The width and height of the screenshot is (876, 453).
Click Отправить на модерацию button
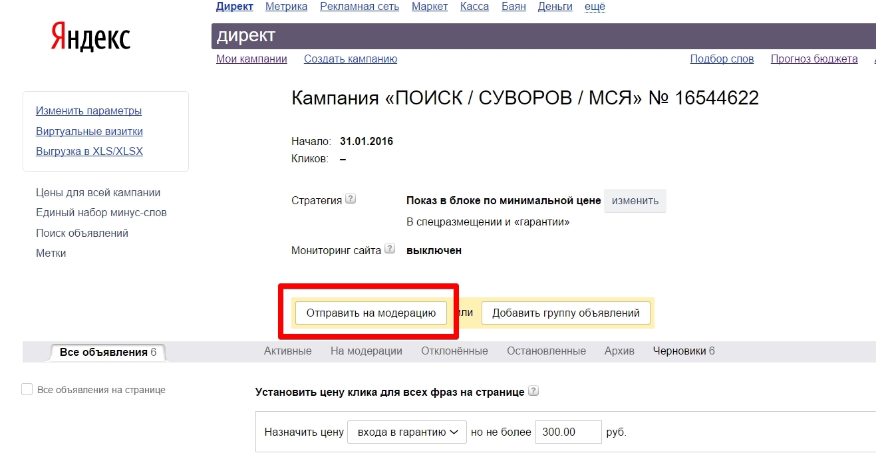(371, 313)
